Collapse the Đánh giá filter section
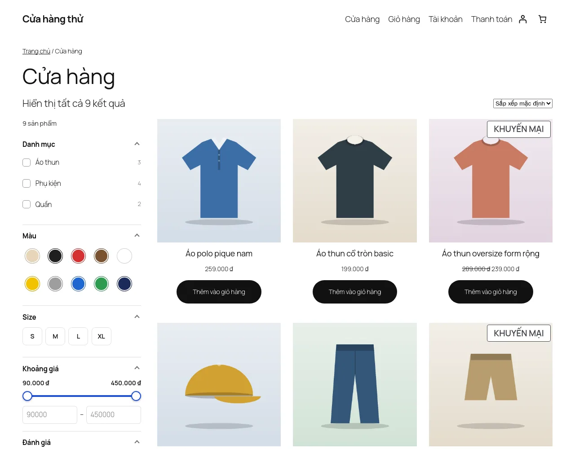575x449 pixels. click(137, 442)
